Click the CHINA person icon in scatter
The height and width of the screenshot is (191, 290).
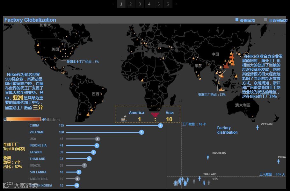point(279,161)
